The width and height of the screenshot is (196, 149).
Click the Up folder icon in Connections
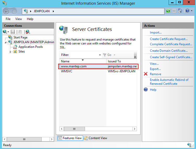[x=20, y=32]
